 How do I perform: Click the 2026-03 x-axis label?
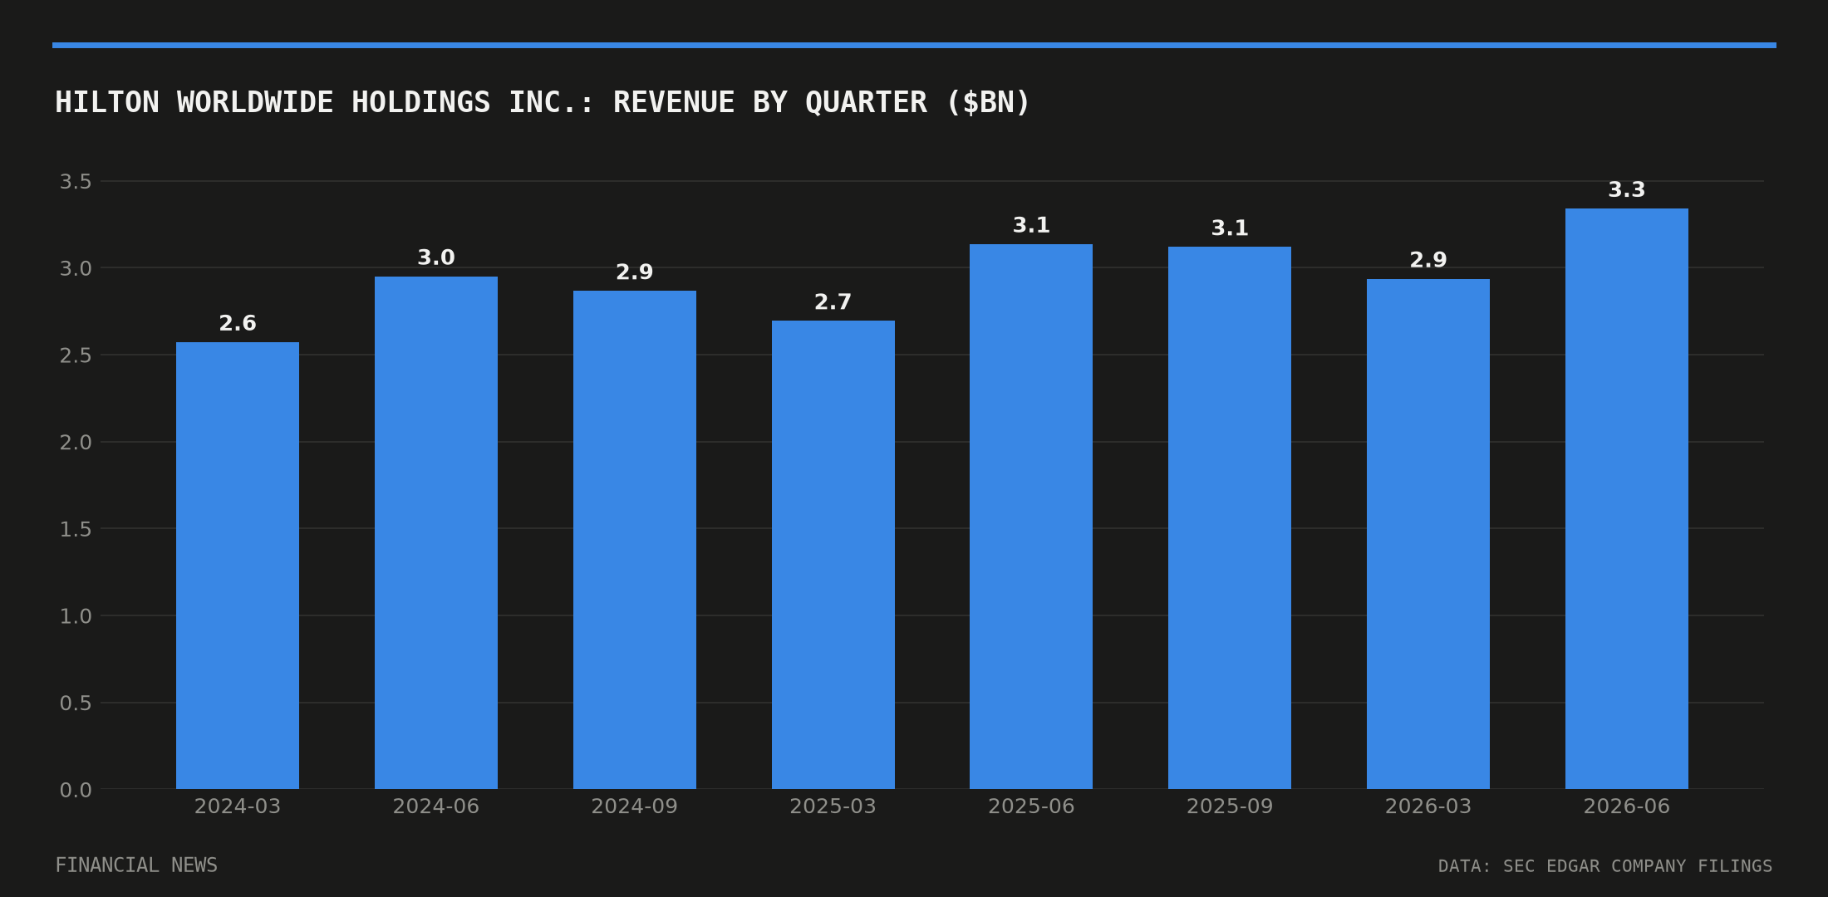(x=1428, y=806)
